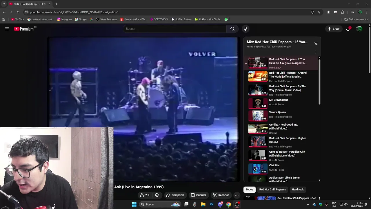Click the playlist panel scrollbar

[319, 81]
